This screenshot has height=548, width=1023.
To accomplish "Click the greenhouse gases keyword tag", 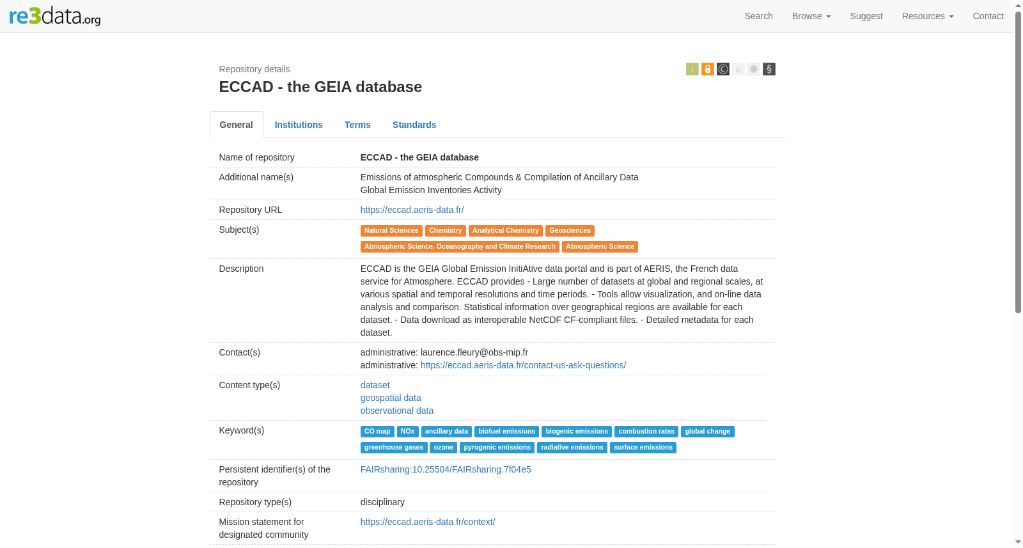I will [x=394, y=448].
